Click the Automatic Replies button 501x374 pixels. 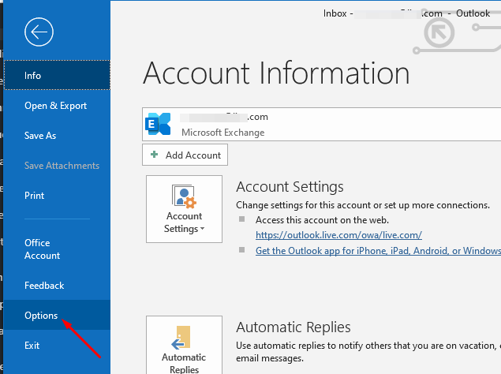tap(184, 345)
